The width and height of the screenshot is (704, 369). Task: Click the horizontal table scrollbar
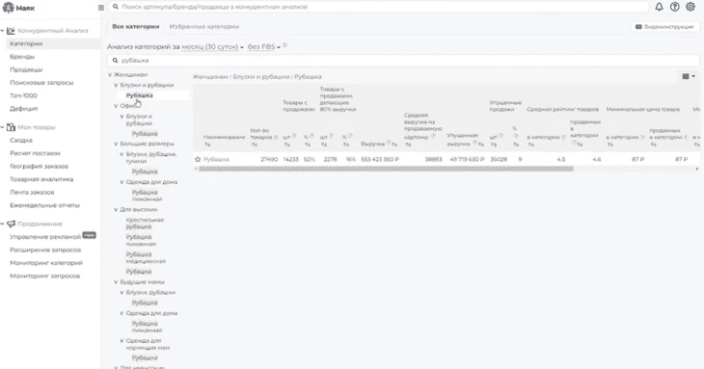386,169
